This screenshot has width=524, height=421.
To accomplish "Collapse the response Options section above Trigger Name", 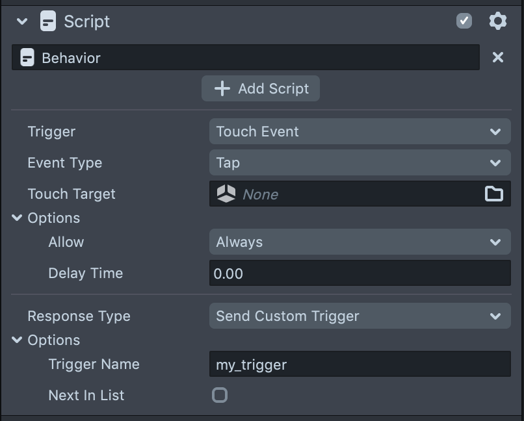I will 17,340.
